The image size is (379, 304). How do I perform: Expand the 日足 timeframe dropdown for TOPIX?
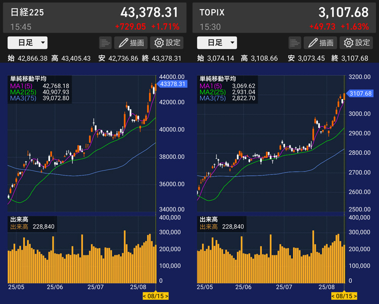[217, 43]
